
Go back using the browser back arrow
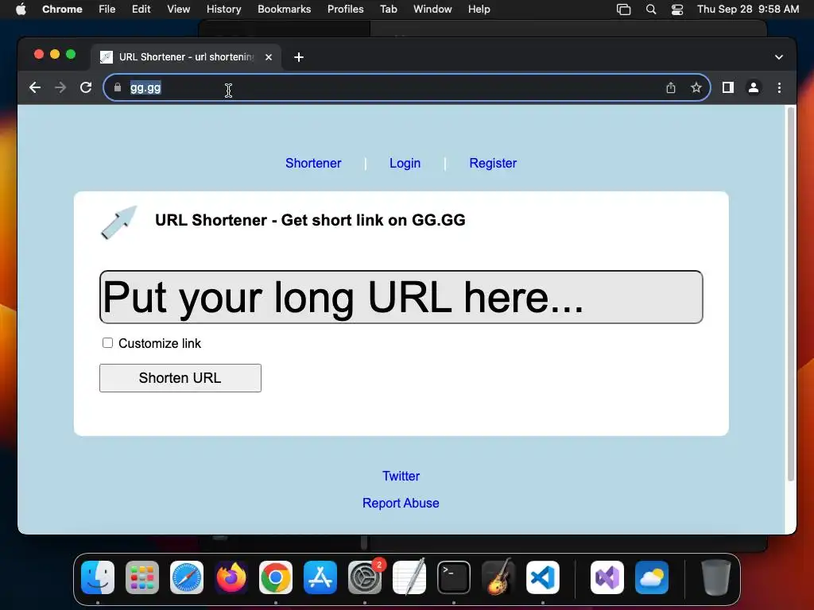(x=35, y=87)
